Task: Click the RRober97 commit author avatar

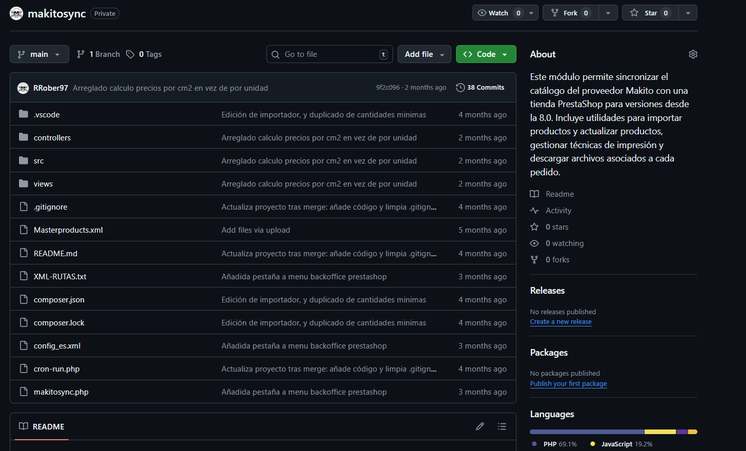Action: click(x=23, y=88)
